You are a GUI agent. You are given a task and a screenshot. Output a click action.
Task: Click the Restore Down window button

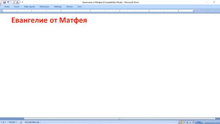(x=214, y=2)
